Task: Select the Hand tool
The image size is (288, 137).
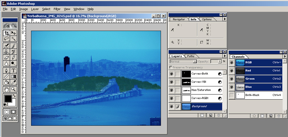Action: point(7,89)
